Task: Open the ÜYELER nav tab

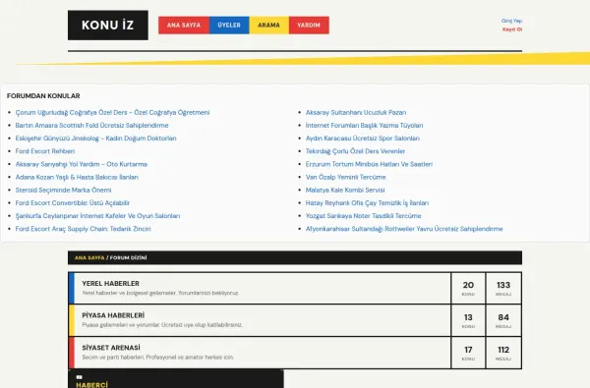Action: point(229,26)
